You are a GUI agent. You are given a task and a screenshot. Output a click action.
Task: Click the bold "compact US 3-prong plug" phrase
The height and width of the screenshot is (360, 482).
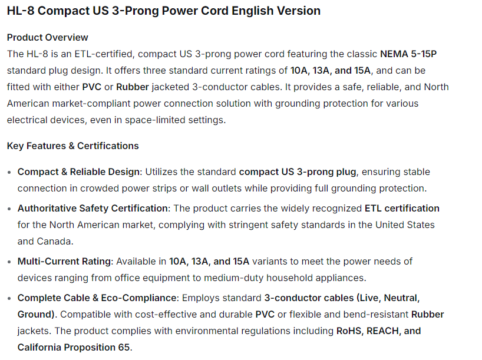(x=298, y=171)
